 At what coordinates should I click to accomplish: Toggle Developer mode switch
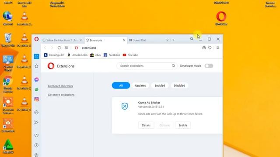coord(209,66)
